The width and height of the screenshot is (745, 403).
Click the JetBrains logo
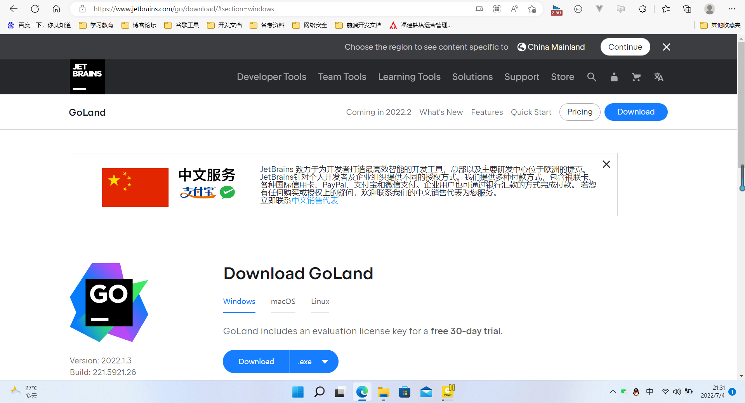(87, 76)
